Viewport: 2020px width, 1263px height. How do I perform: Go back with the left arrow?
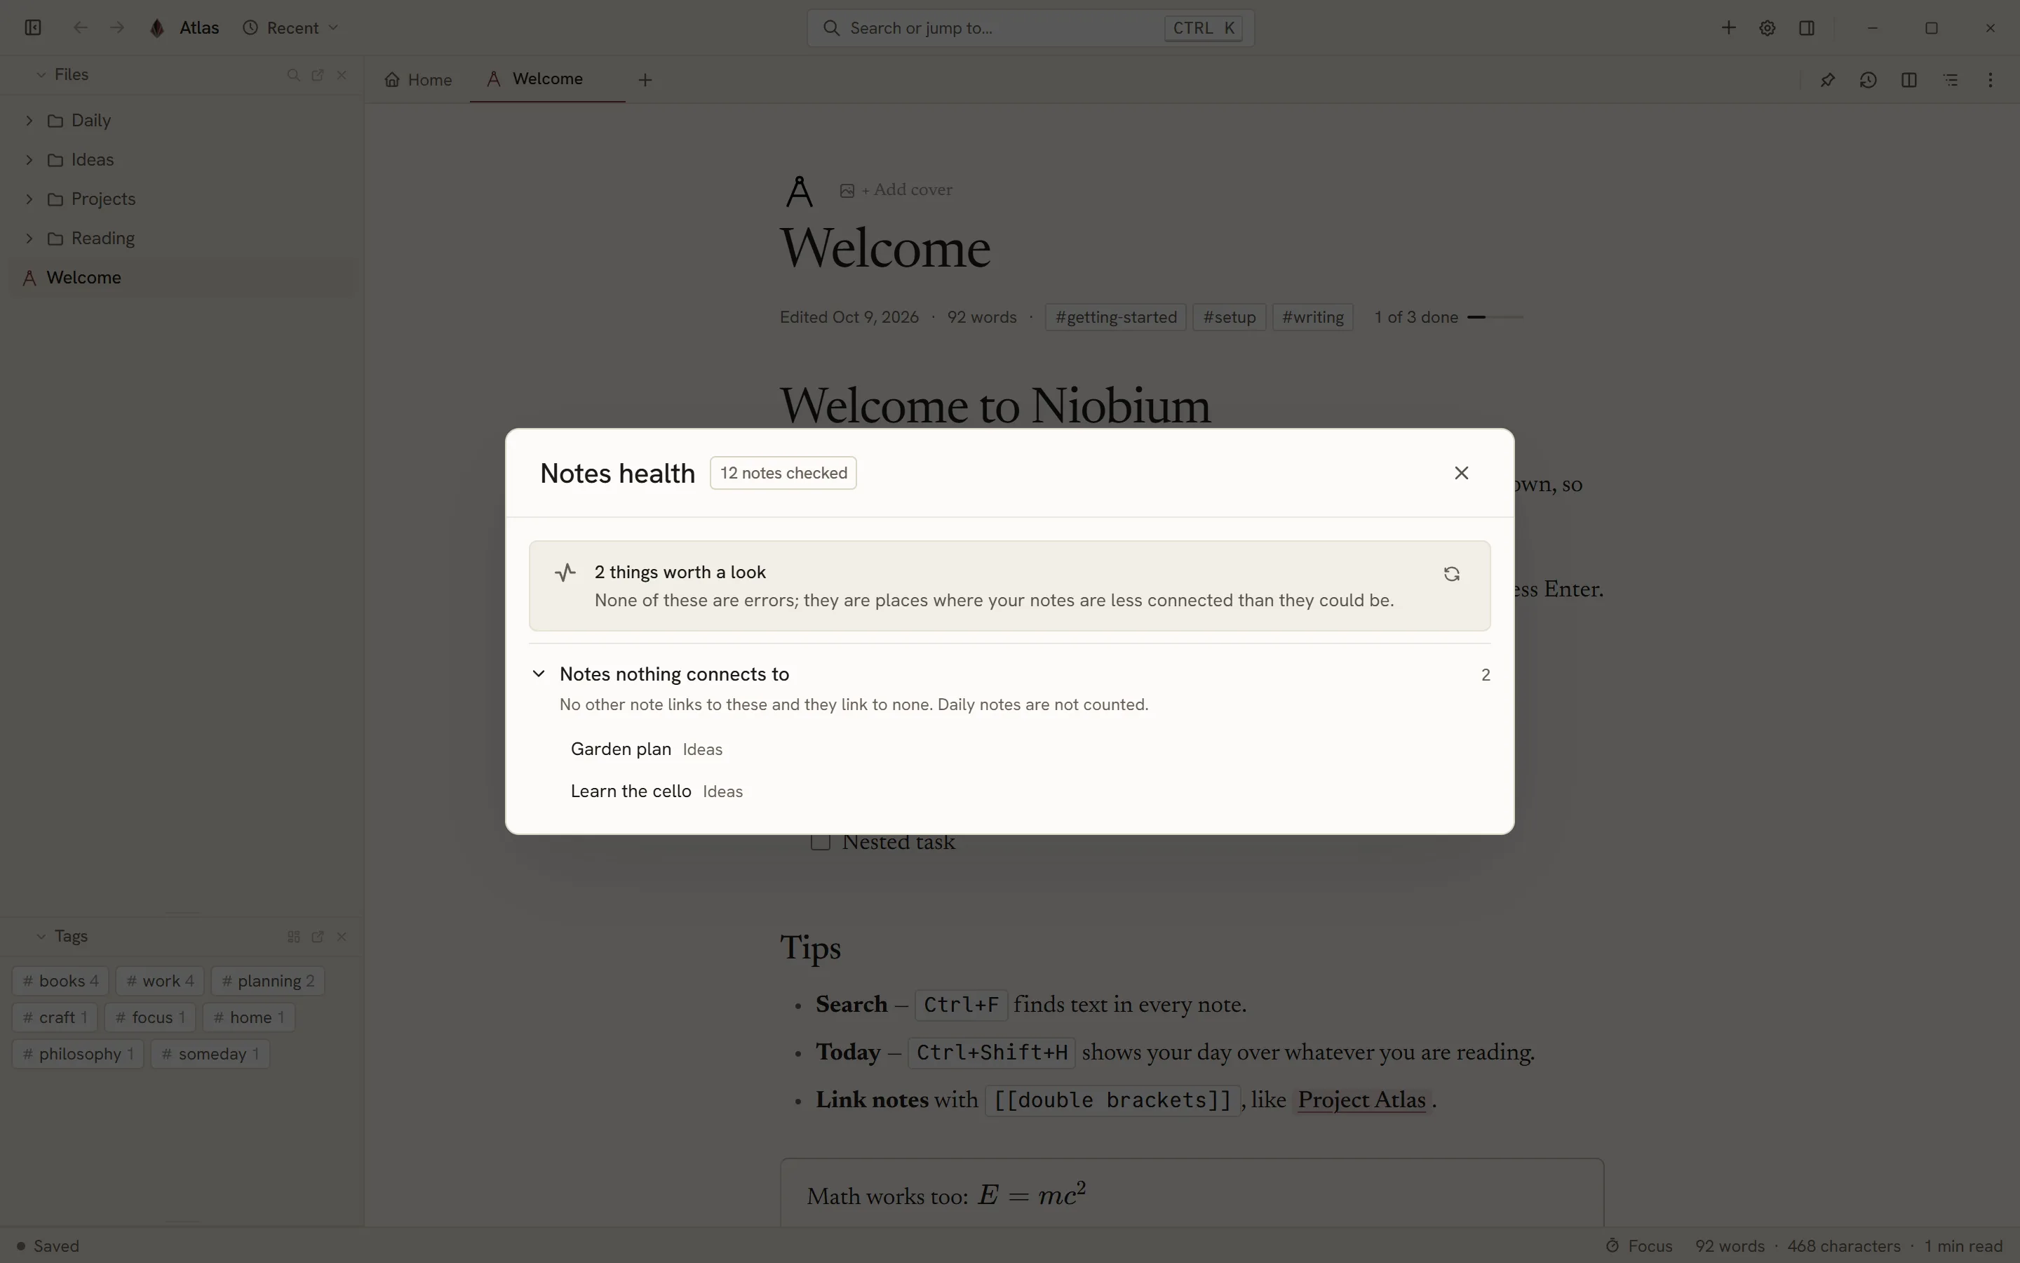(80, 27)
